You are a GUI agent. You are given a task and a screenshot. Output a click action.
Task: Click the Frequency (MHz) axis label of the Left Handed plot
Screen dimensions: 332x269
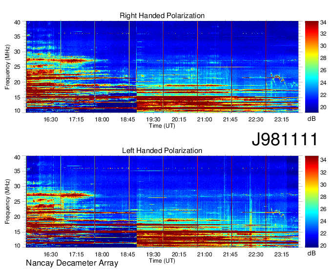click(x=7, y=202)
